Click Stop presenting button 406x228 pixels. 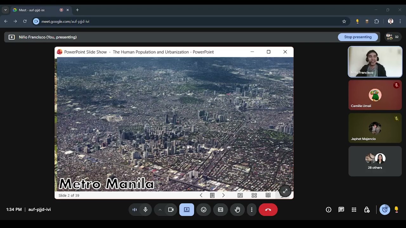coord(358,37)
